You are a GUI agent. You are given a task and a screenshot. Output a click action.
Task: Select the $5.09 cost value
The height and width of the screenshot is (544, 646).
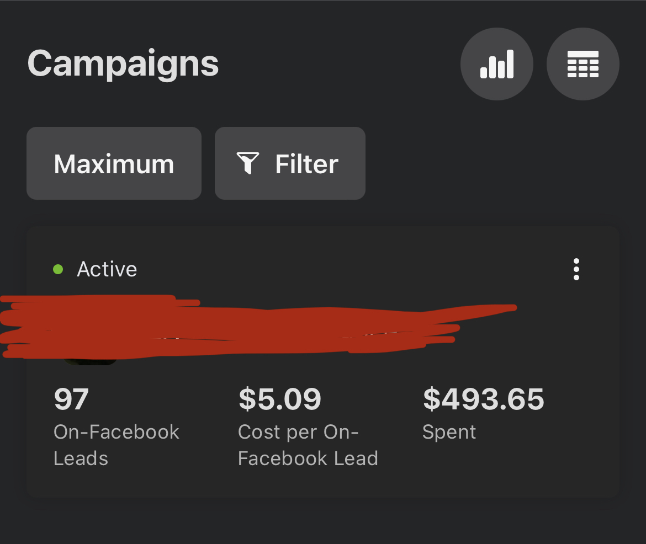click(279, 399)
